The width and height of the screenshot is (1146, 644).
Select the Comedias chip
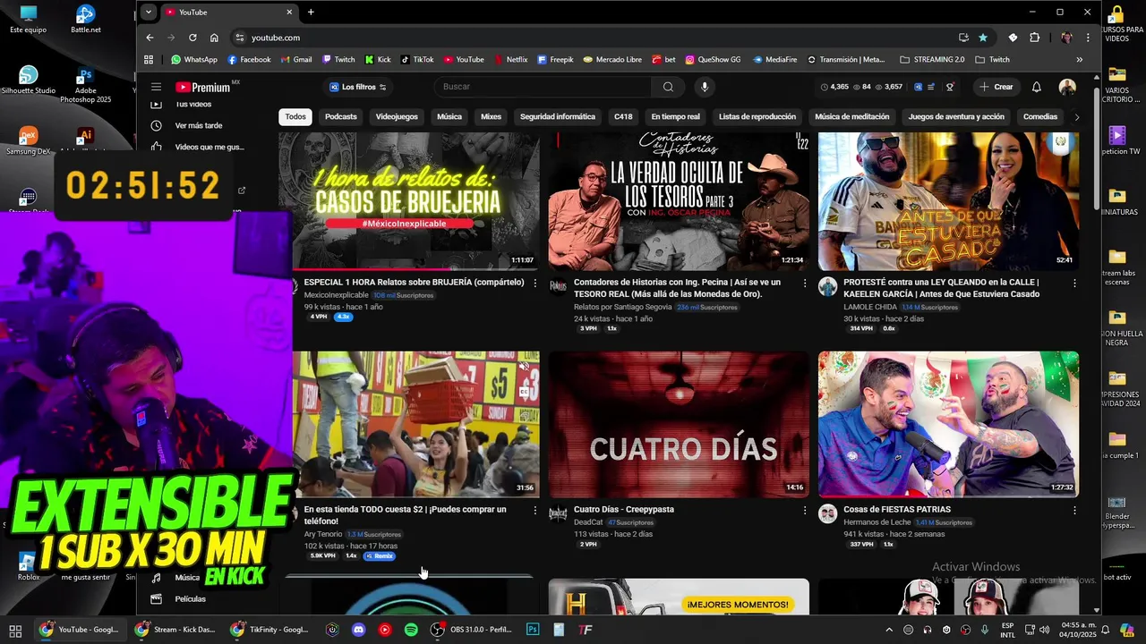(1040, 116)
